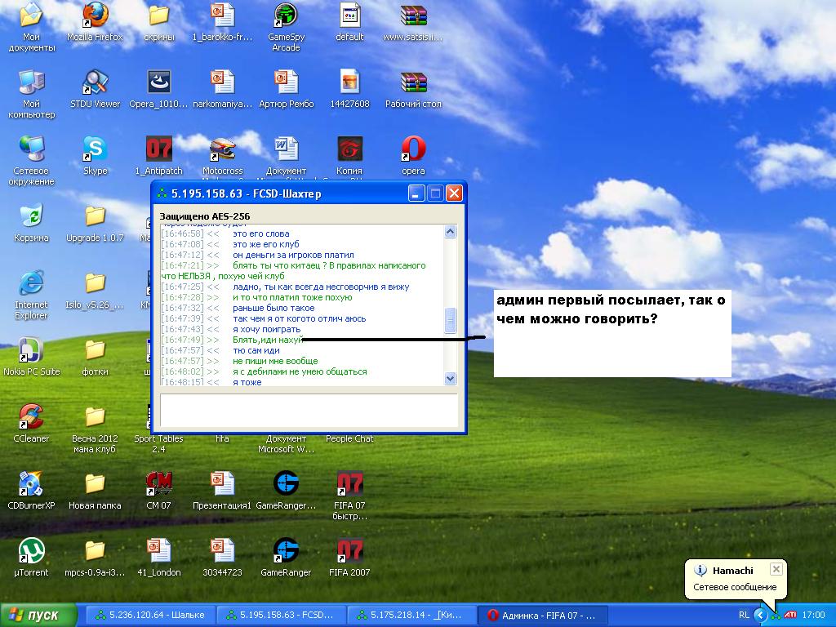Click the Hamachi chat message input field
The width and height of the screenshot is (836, 627).
309,411
